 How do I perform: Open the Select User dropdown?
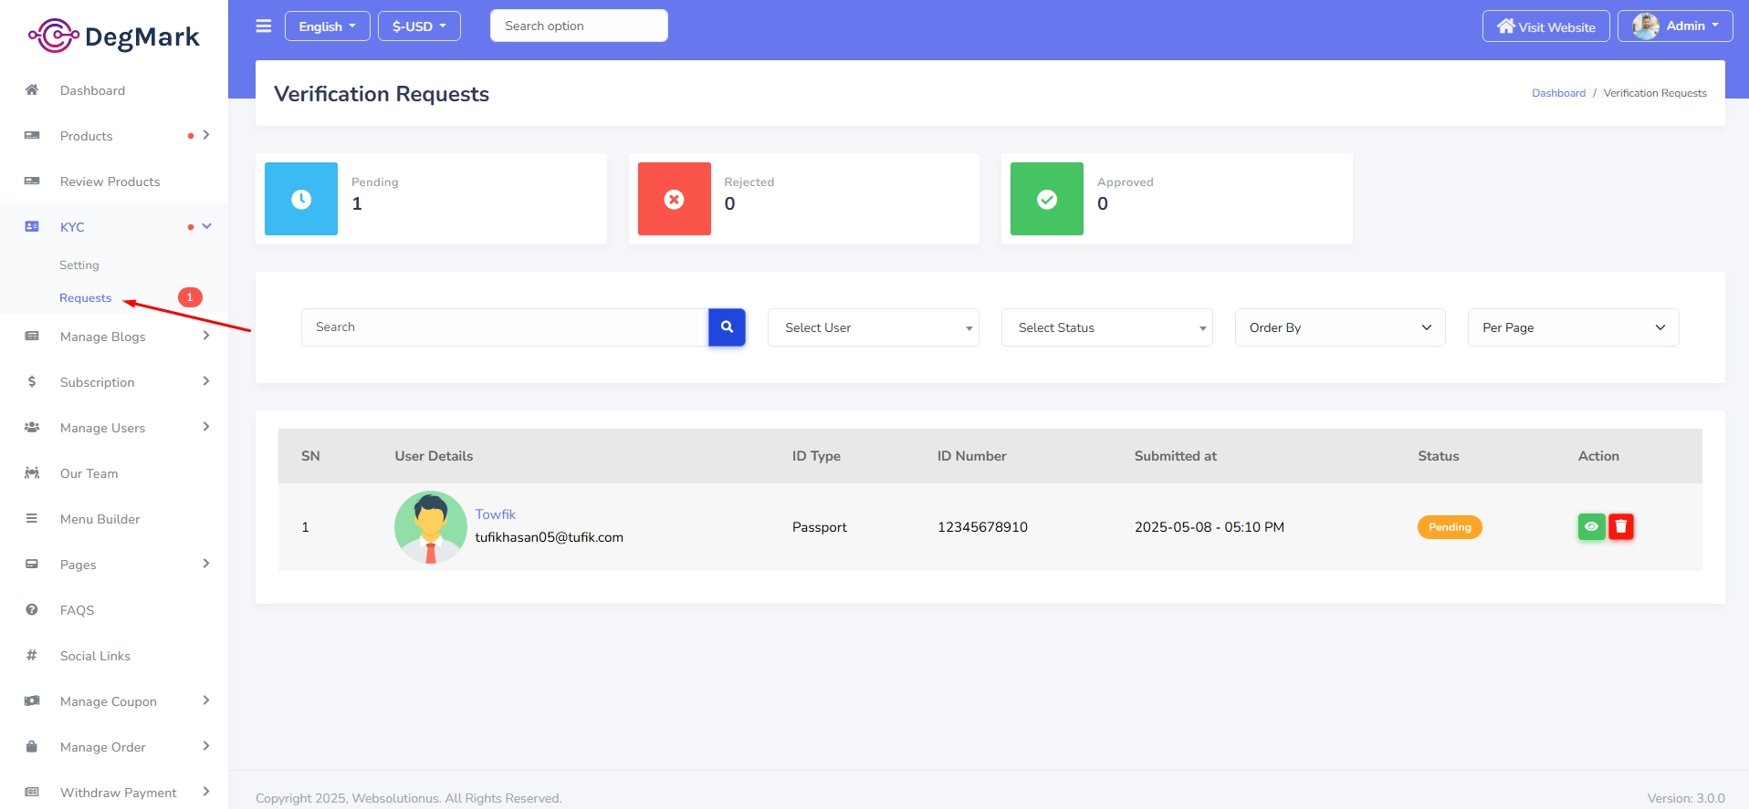click(x=874, y=327)
